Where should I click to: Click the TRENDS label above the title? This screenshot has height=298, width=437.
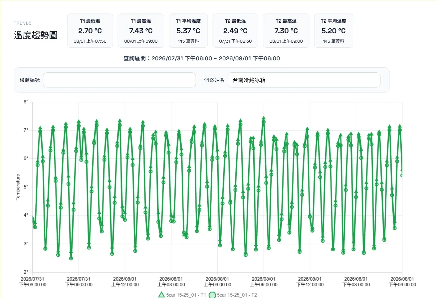(x=23, y=23)
